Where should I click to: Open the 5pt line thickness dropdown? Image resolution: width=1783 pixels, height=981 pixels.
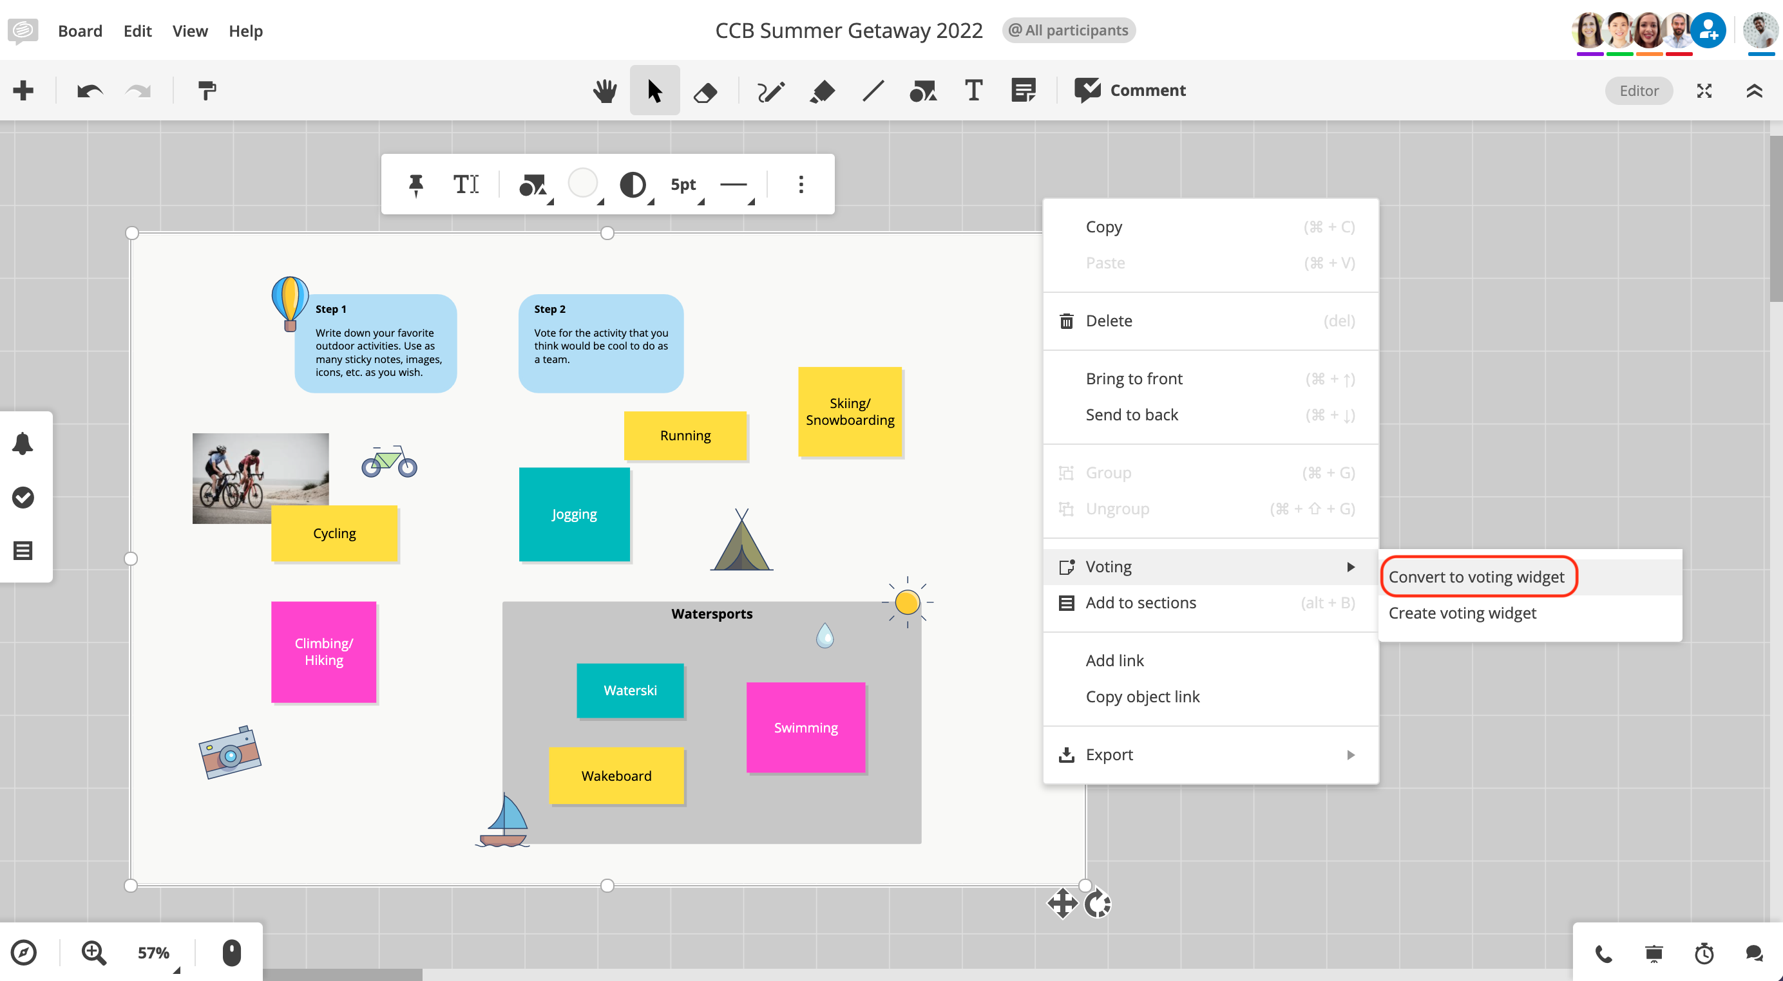tap(685, 185)
